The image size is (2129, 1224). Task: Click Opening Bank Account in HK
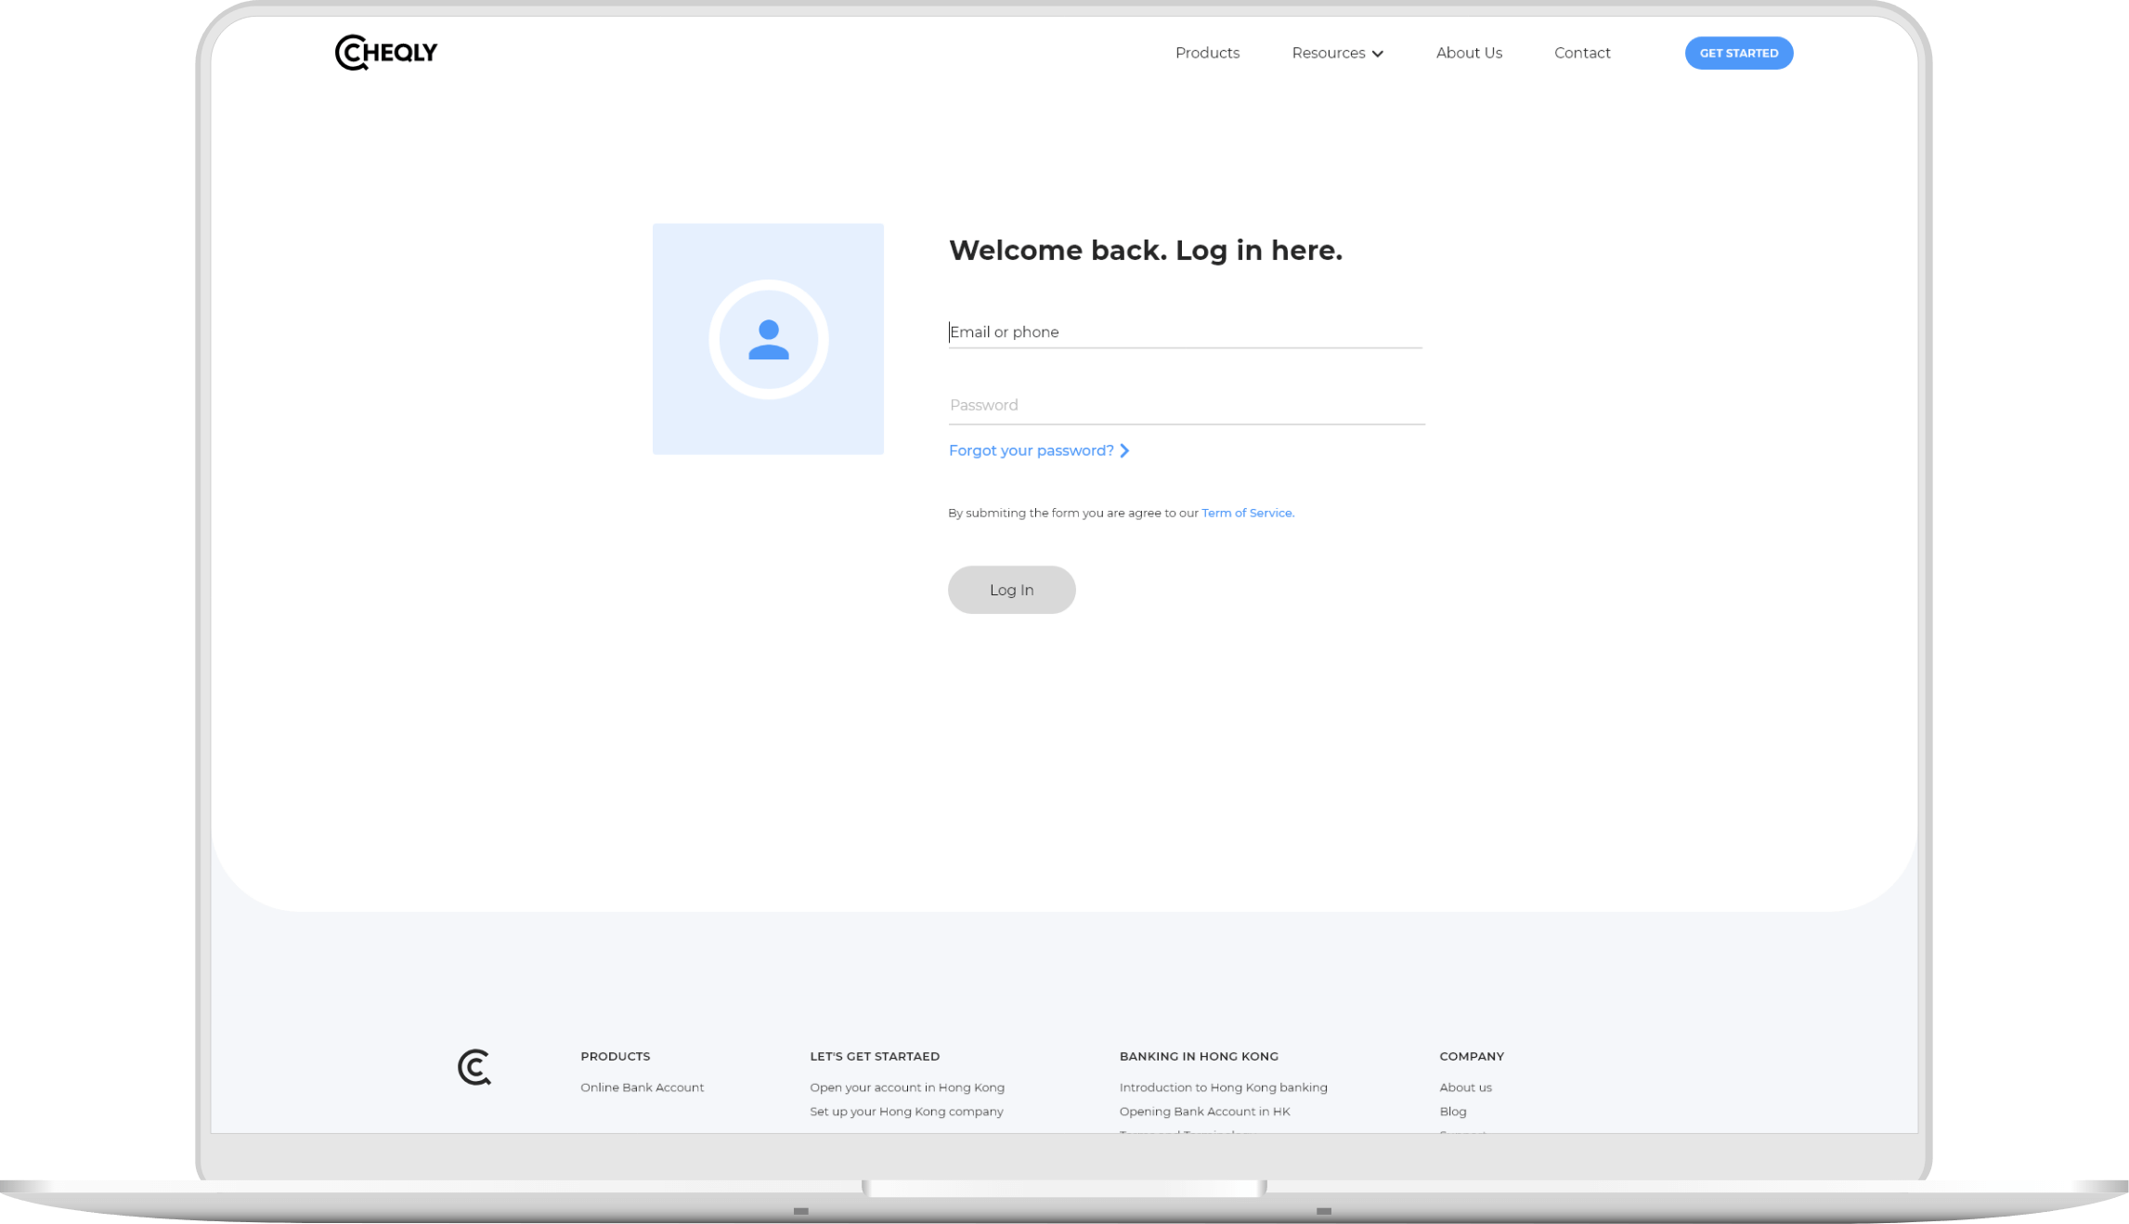(x=1204, y=1112)
